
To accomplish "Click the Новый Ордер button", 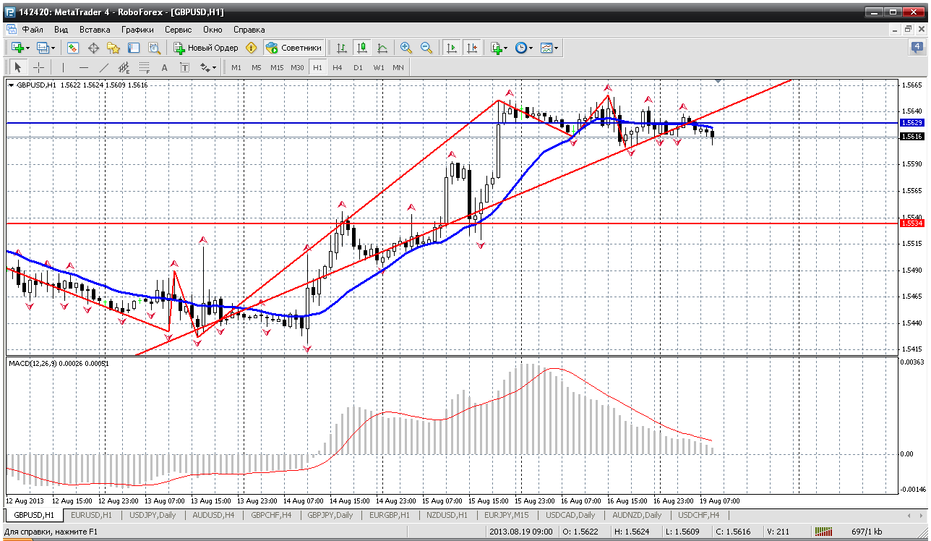I will coord(206,48).
